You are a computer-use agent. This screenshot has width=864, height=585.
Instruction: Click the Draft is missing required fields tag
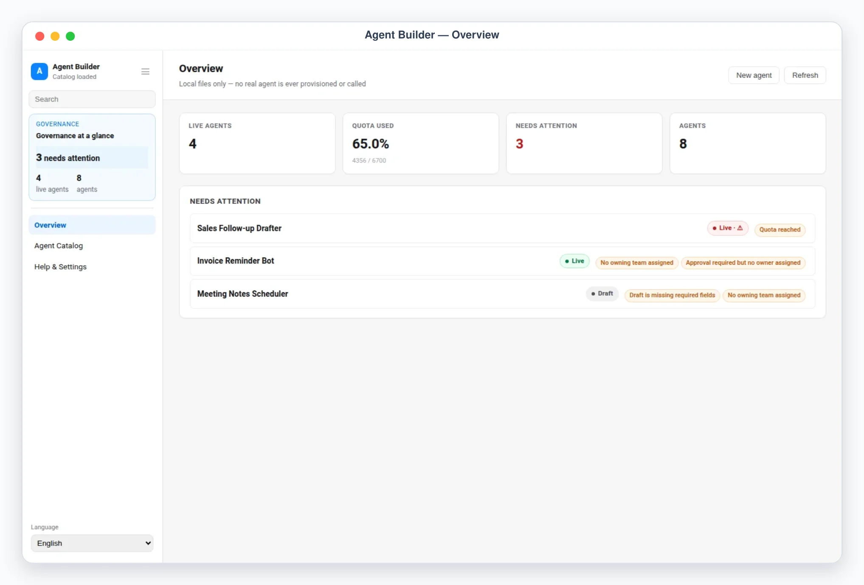pos(672,295)
